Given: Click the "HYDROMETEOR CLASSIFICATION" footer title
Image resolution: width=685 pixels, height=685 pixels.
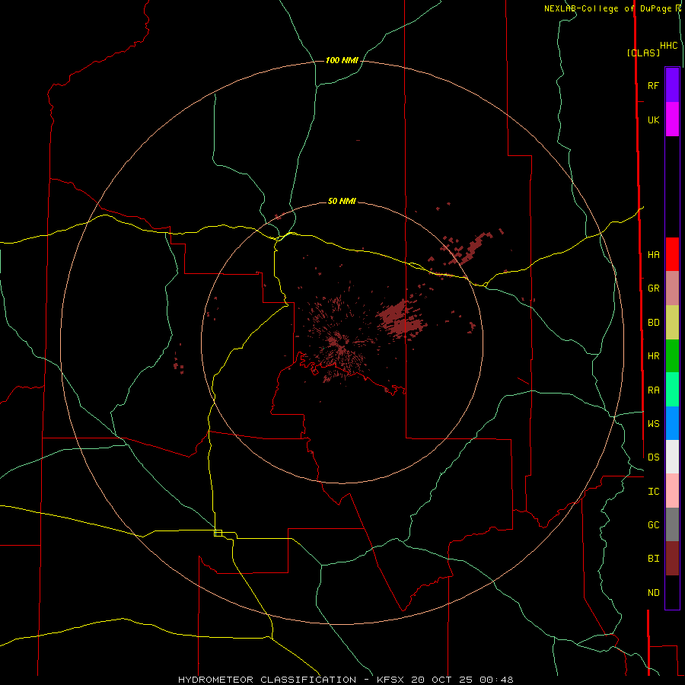Looking at the screenshot, I should (x=267, y=680).
